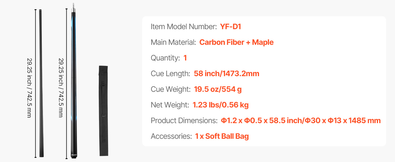Click the Quantity value 1
This screenshot has height=162, width=395.
pyautogui.click(x=185, y=58)
